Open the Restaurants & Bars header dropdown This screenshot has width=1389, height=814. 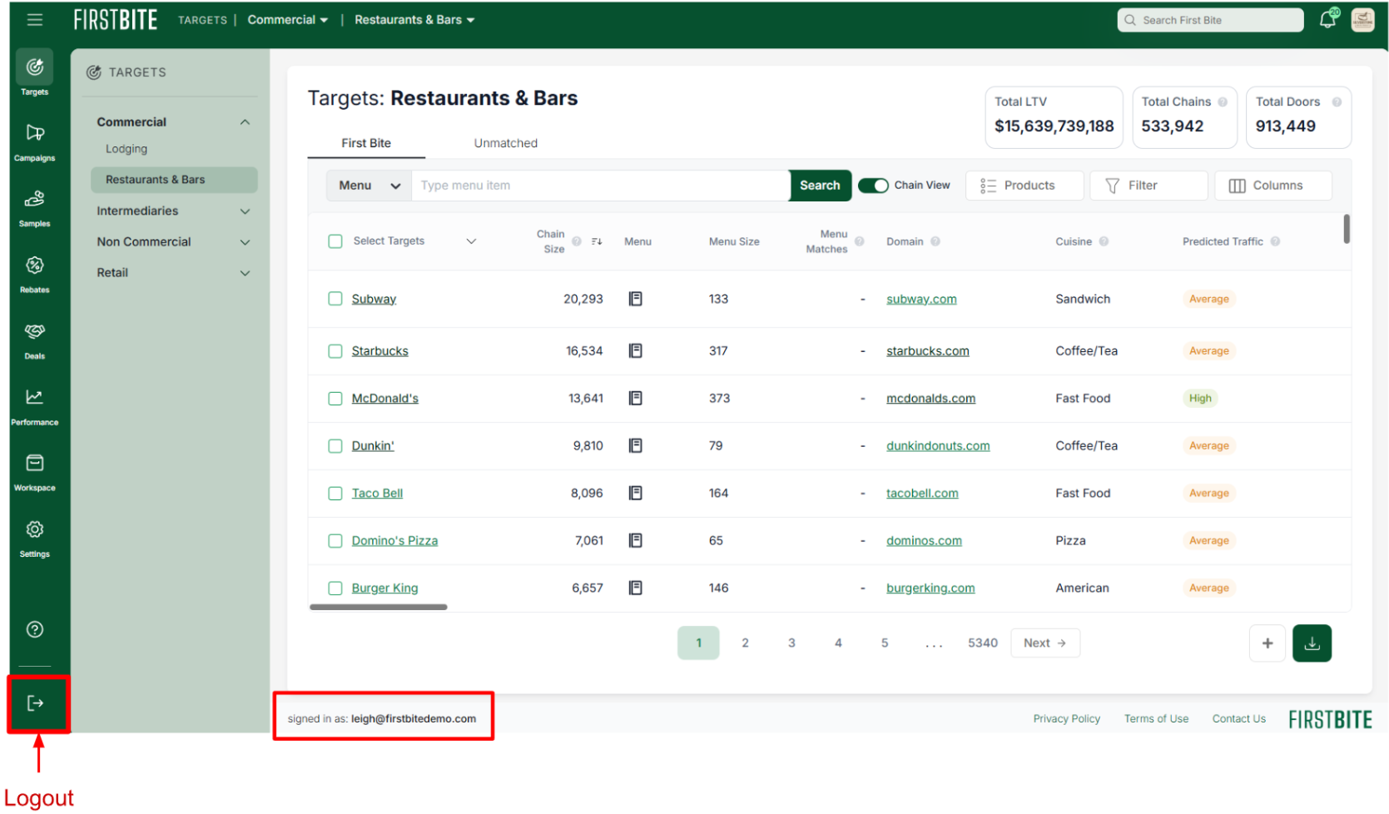(414, 20)
